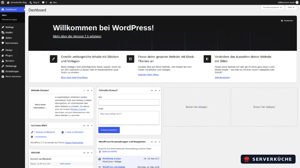Open Werkzeuge wrench icon in sidebar
This screenshot has height=168, width=300.
click(x=3, y=66)
